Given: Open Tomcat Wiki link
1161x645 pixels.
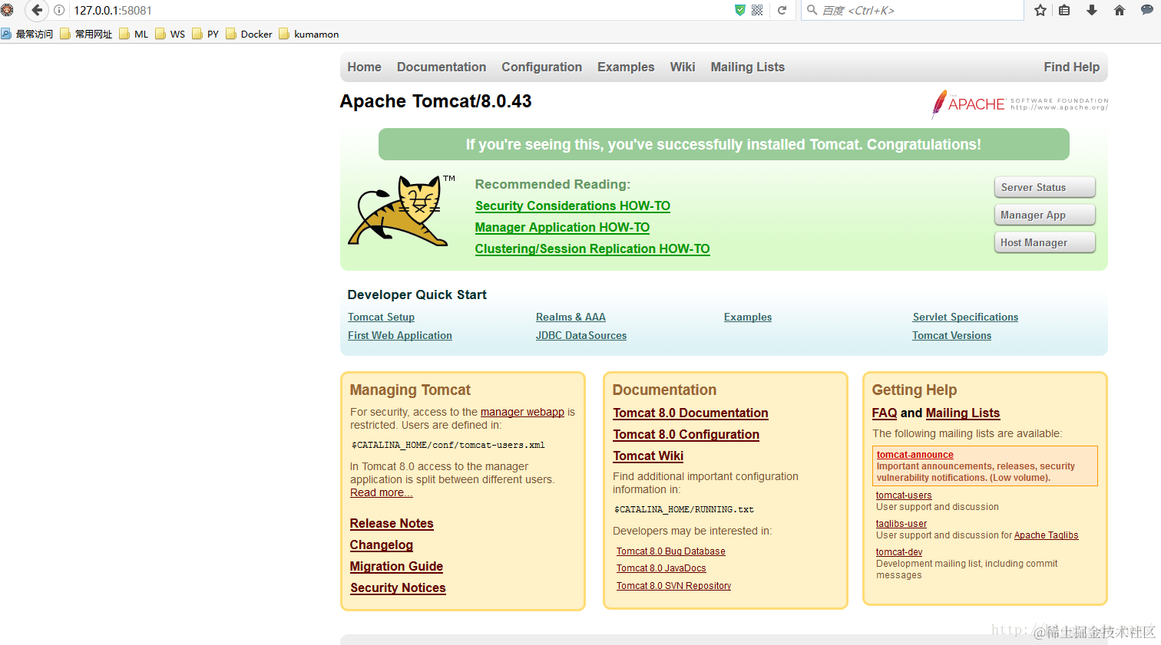Looking at the screenshot, I should coord(648,456).
